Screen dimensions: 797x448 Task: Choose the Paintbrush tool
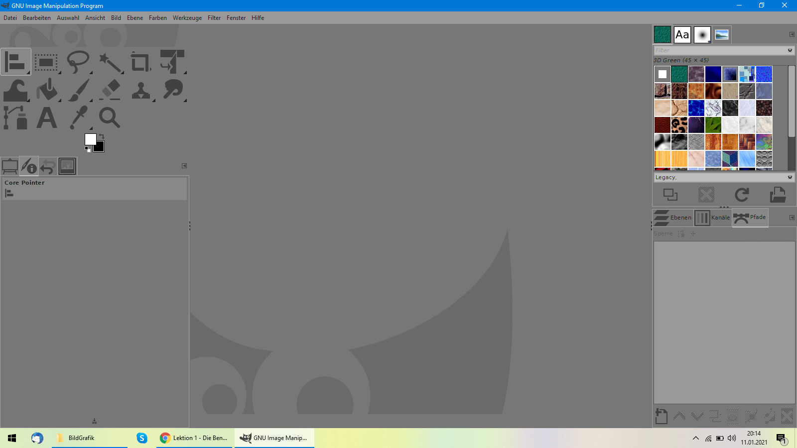tap(79, 91)
